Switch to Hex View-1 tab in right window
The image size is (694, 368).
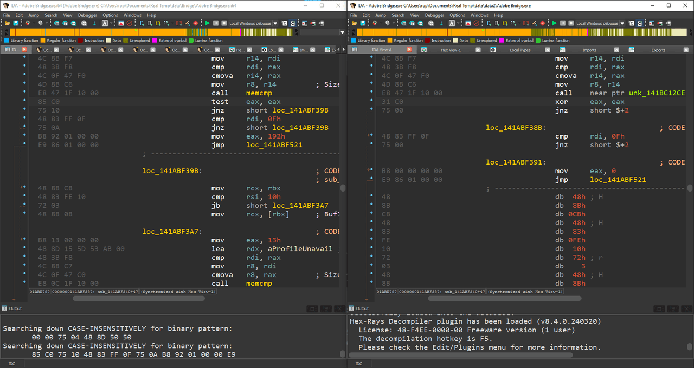click(451, 50)
